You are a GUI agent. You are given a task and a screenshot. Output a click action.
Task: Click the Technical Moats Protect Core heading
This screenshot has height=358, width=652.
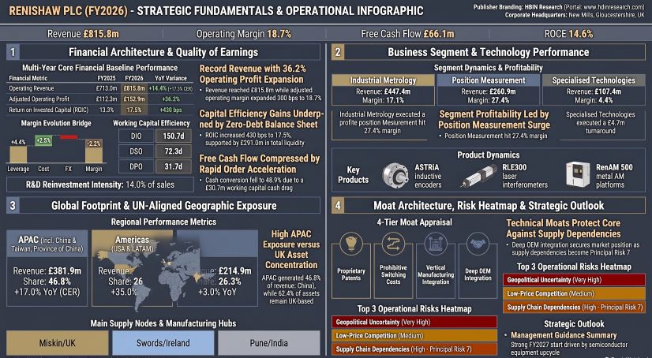pos(564,229)
